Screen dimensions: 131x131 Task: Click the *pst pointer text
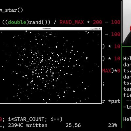point(114,101)
